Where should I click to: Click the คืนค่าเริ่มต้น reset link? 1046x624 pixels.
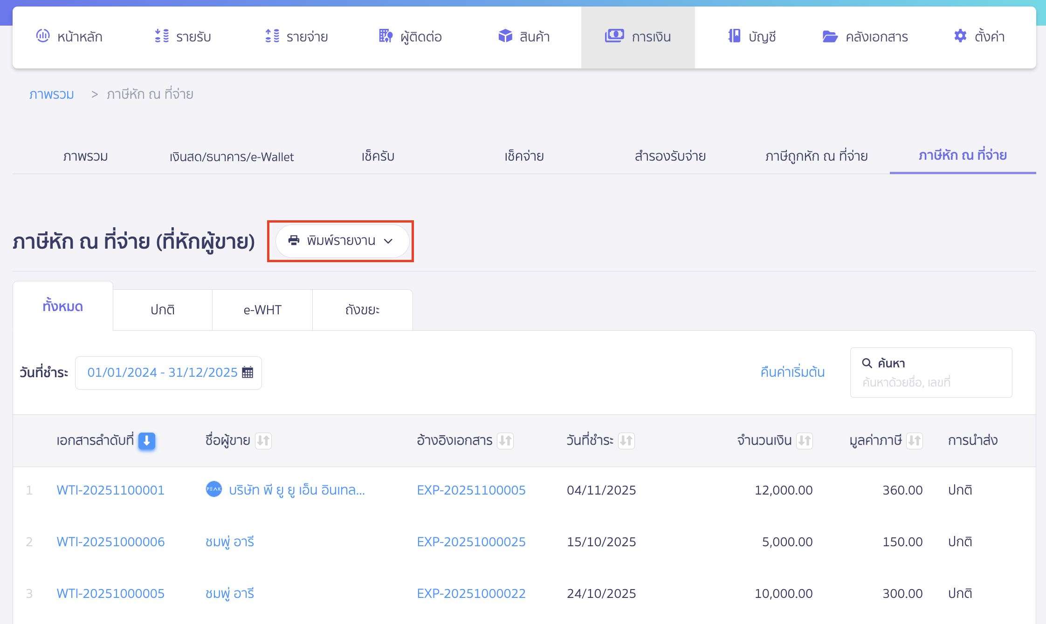(792, 372)
